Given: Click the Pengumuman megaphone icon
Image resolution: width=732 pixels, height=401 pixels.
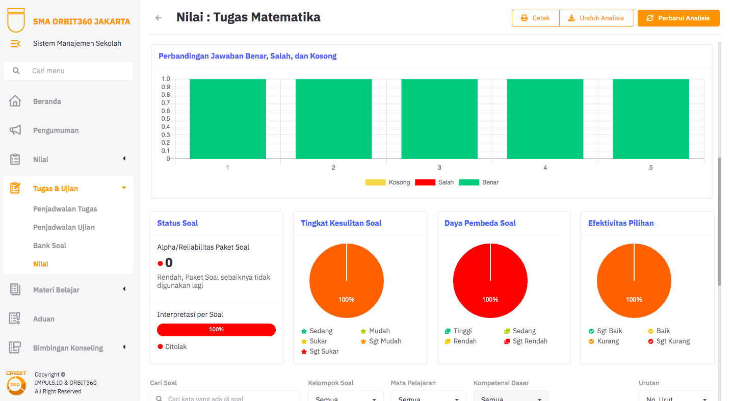Looking at the screenshot, I should pyautogui.click(x=15, y=130).
